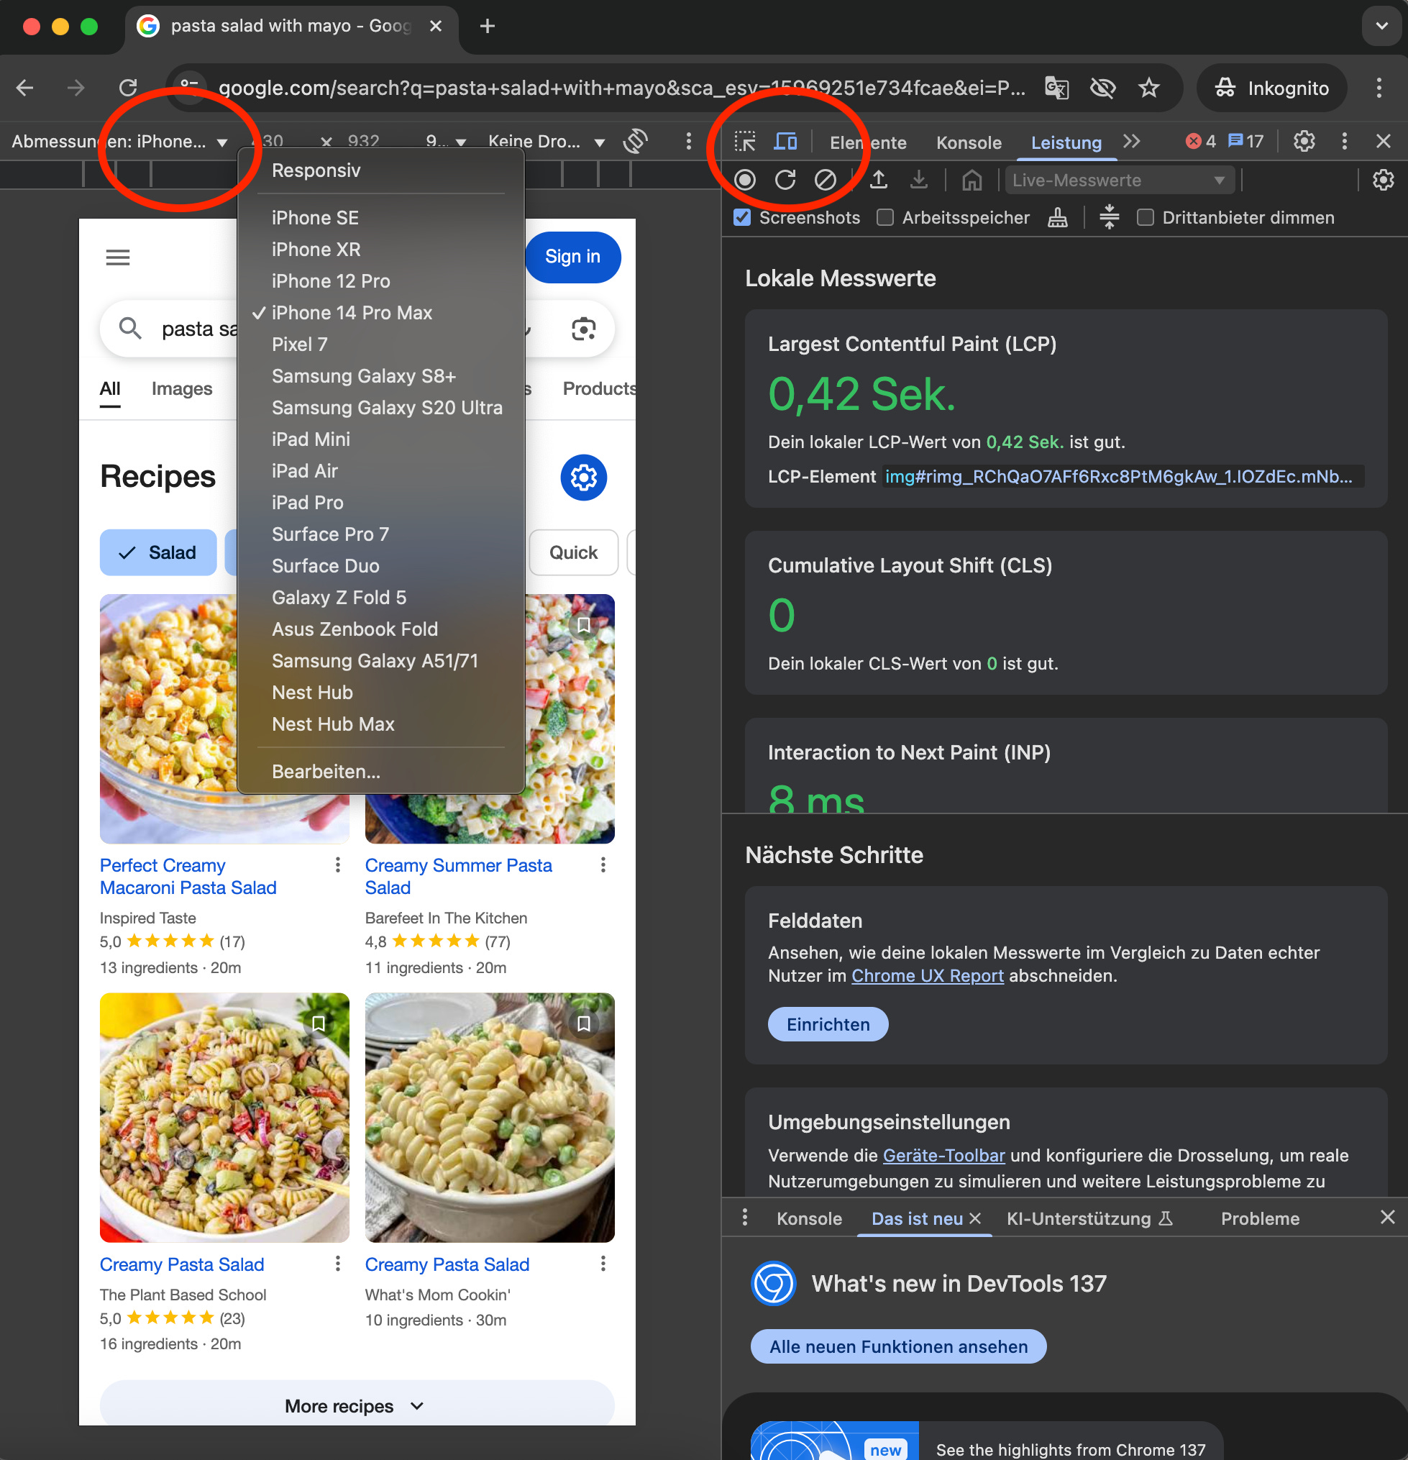Expand the More recipes button
The height and width of the screenshot is (1460, 1408).
[x=357, y=1405]
